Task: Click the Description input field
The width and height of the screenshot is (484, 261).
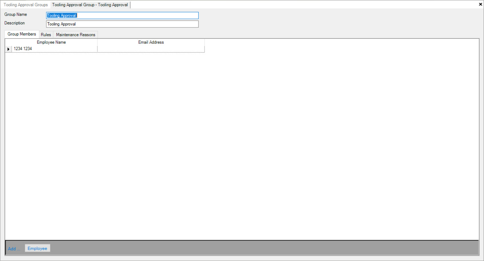Action: click(x=122, y=24)
